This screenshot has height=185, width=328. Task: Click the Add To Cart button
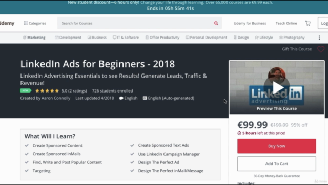(x=277, y=164)
